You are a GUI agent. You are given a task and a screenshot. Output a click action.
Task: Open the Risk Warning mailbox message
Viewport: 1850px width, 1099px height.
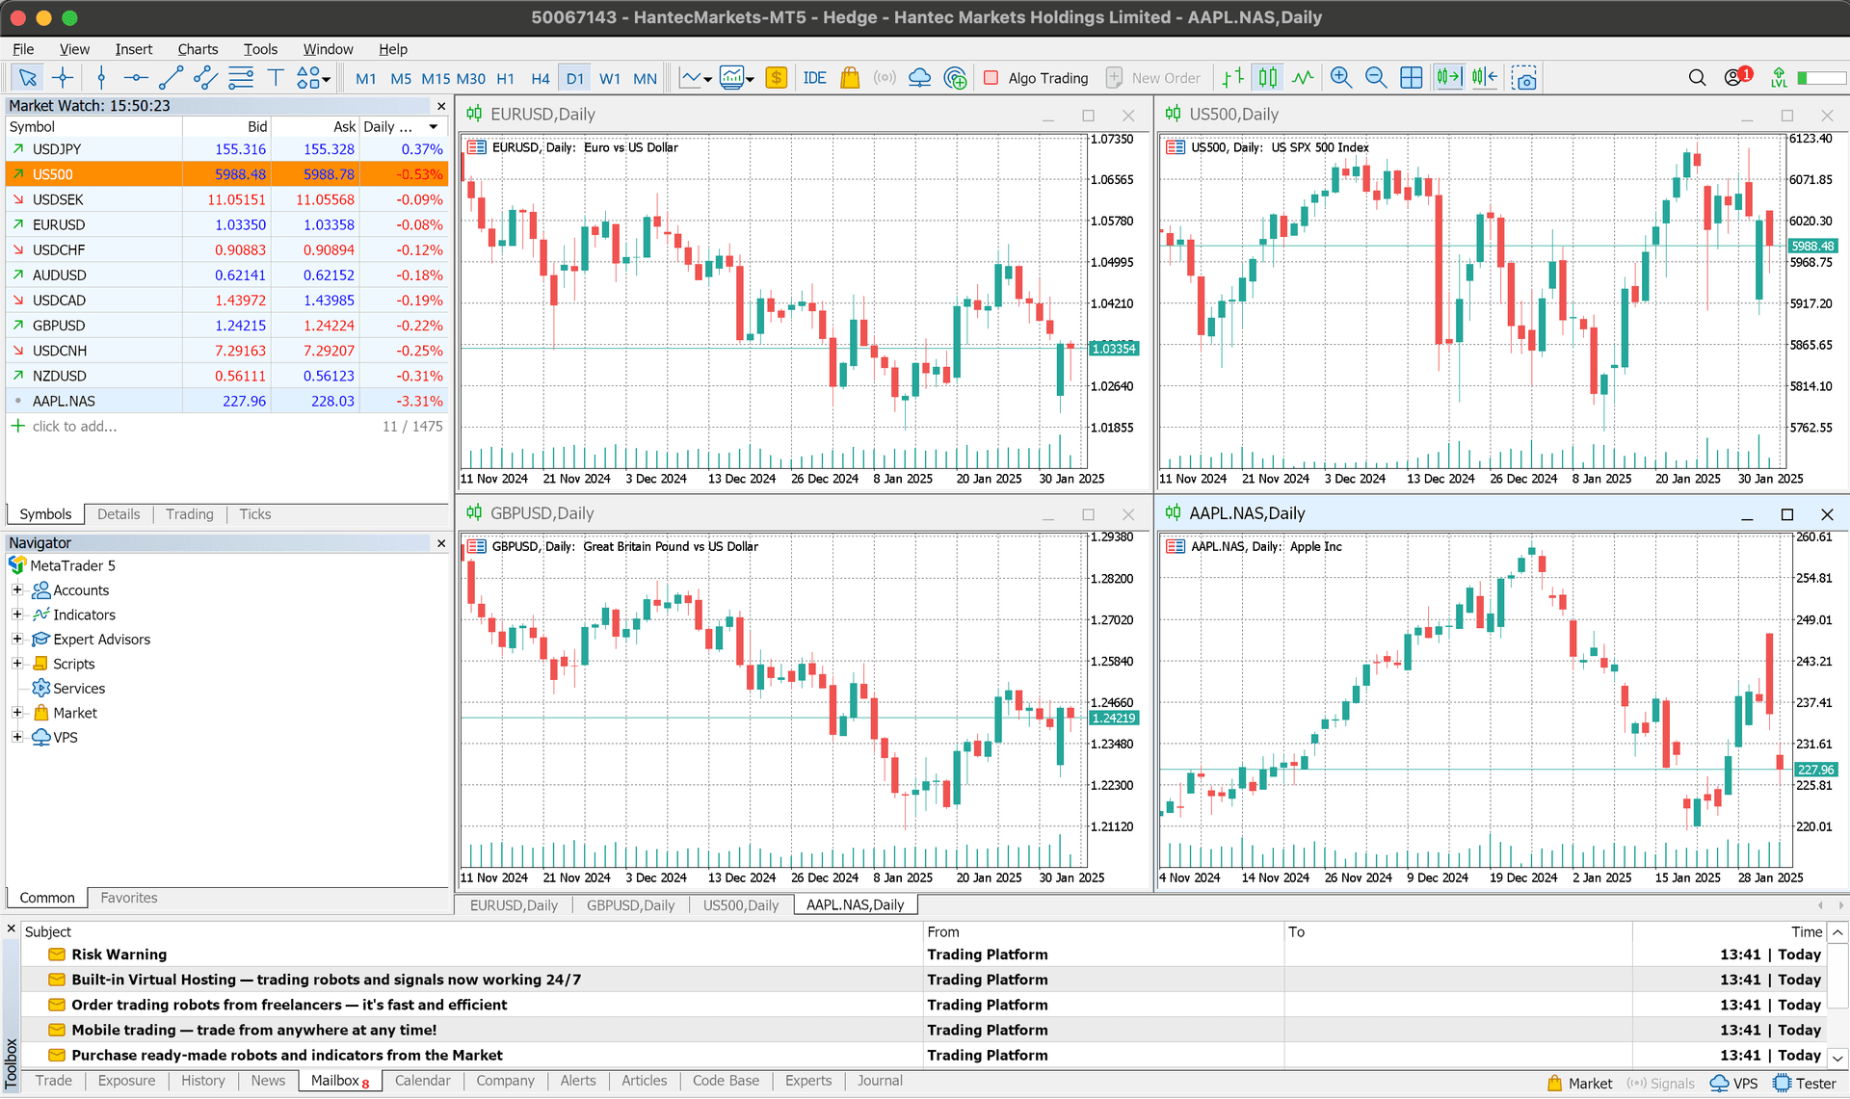tap(119, 954)
